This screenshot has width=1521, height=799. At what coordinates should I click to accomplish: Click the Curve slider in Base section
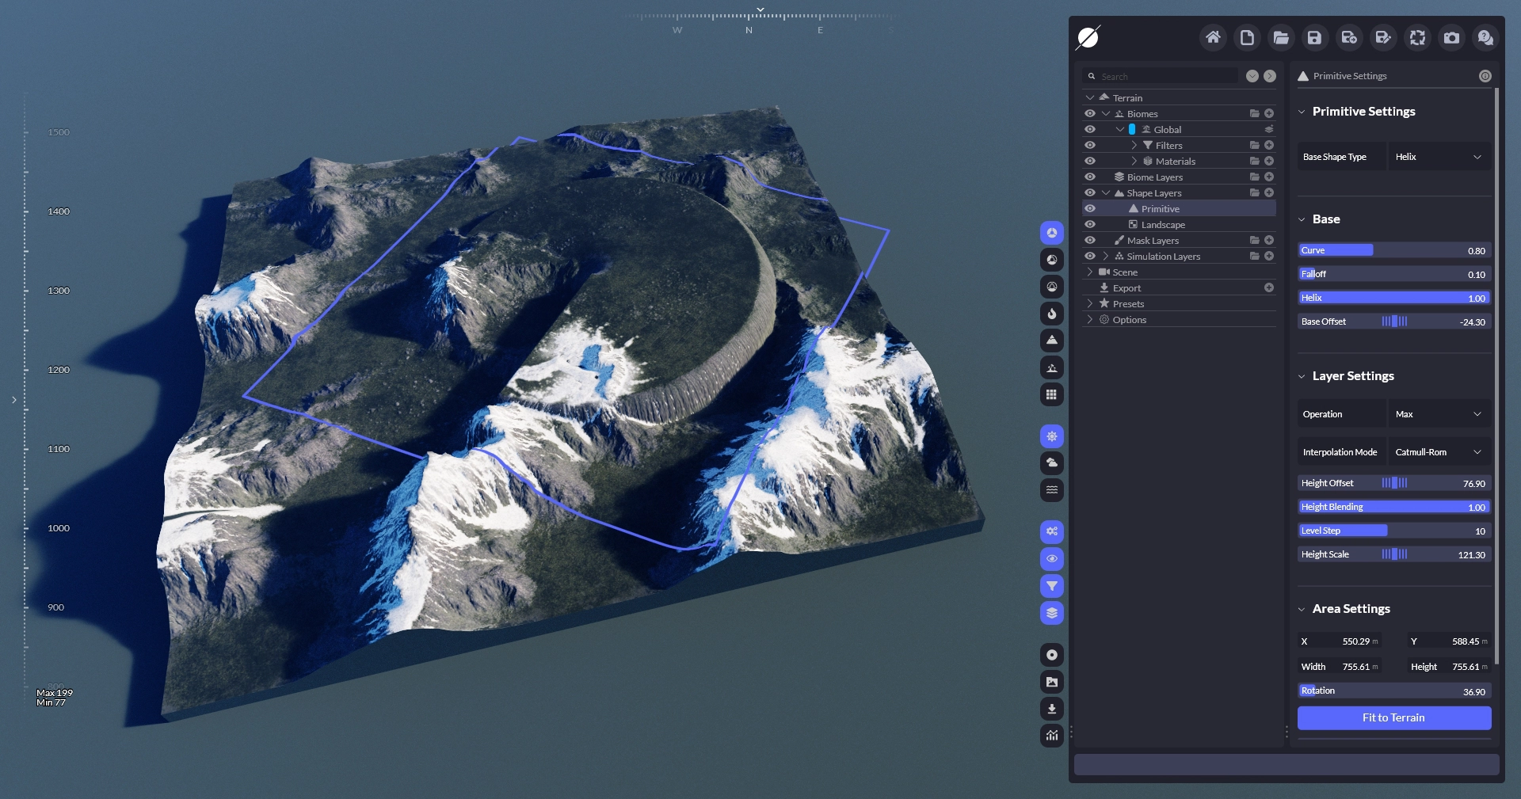point(1393,250)
